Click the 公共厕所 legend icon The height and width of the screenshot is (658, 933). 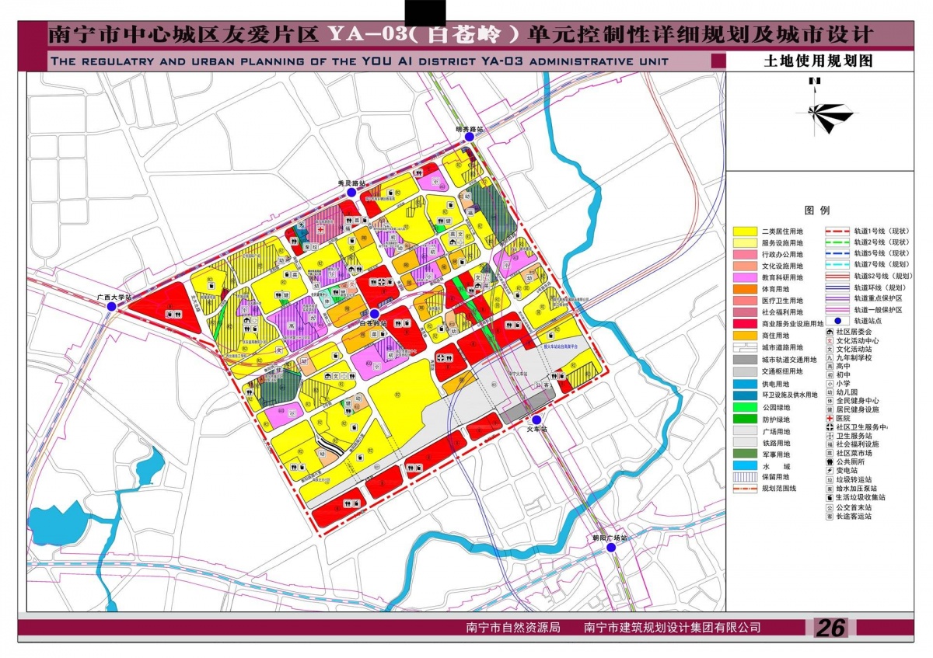(830, 461)
